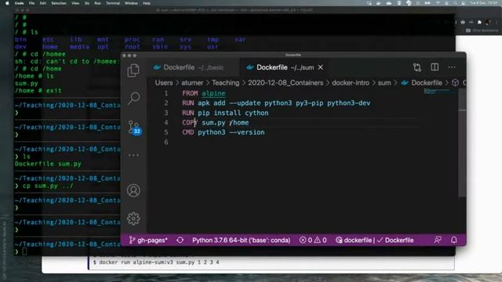The image size is (502, 282).
Task: Click 'Dockerfile sum.py' output in terminal window
Action: click(48, 164)
